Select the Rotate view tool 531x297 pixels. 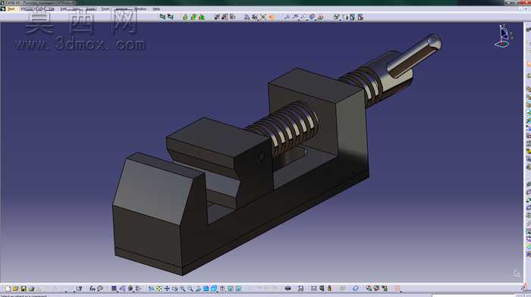(x=174, y=289)
